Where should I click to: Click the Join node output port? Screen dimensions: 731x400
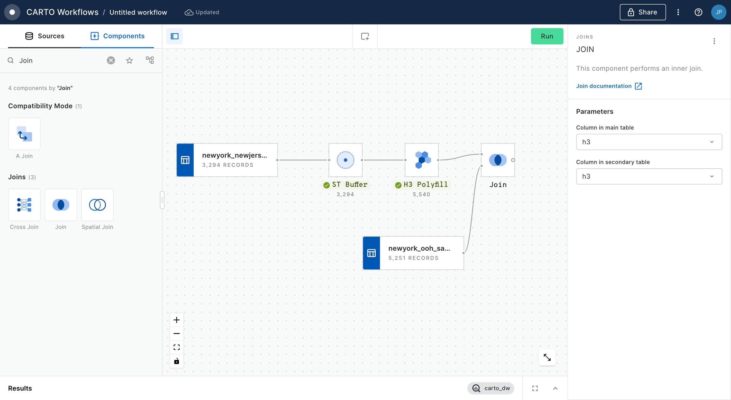(513, 160)
